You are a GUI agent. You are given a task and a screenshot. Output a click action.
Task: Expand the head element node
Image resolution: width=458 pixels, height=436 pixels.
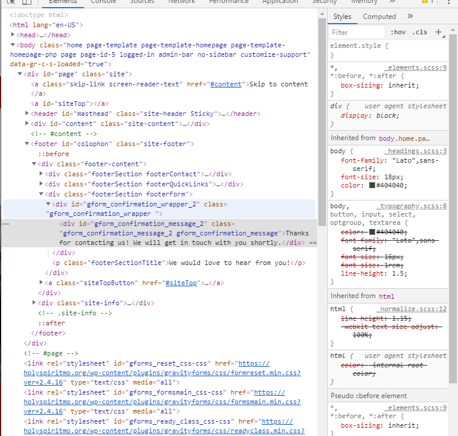(x=13, y=35)
